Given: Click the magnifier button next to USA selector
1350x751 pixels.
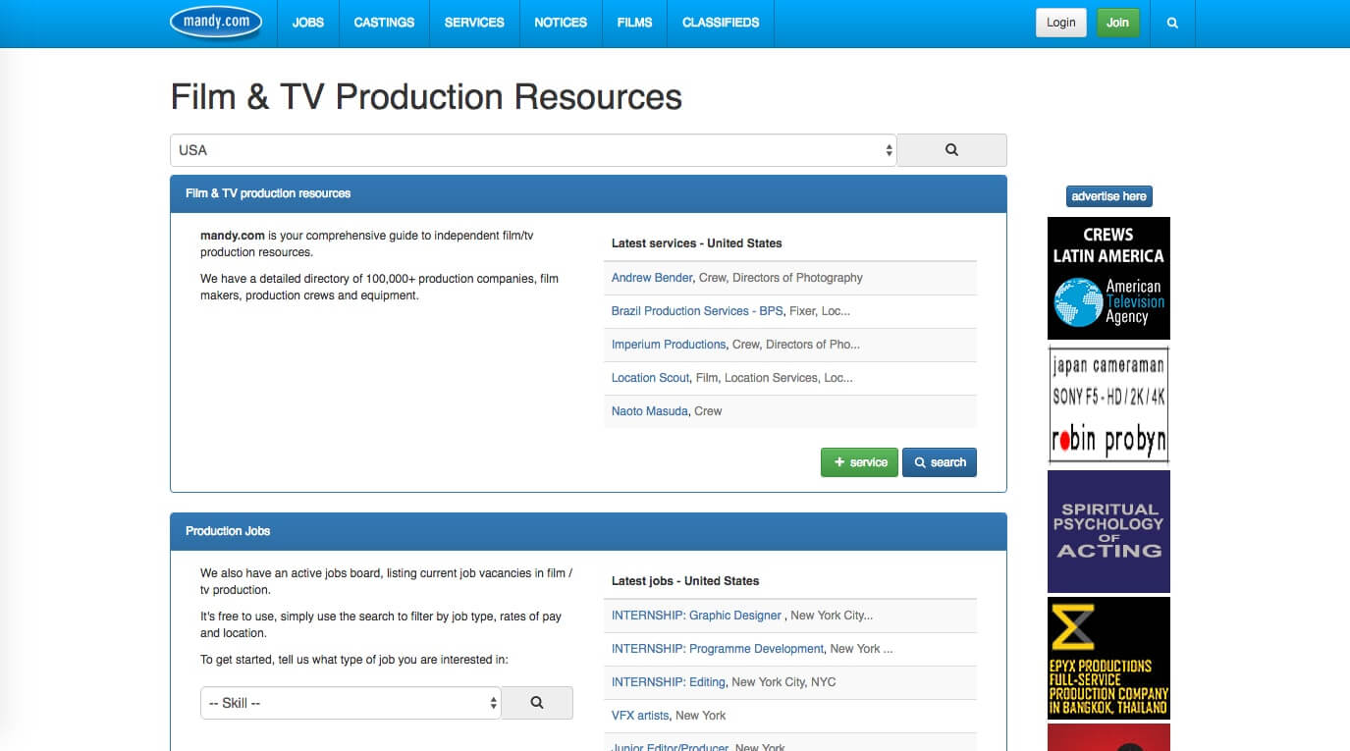Looking at the screenshot, I should pos(951,150).
